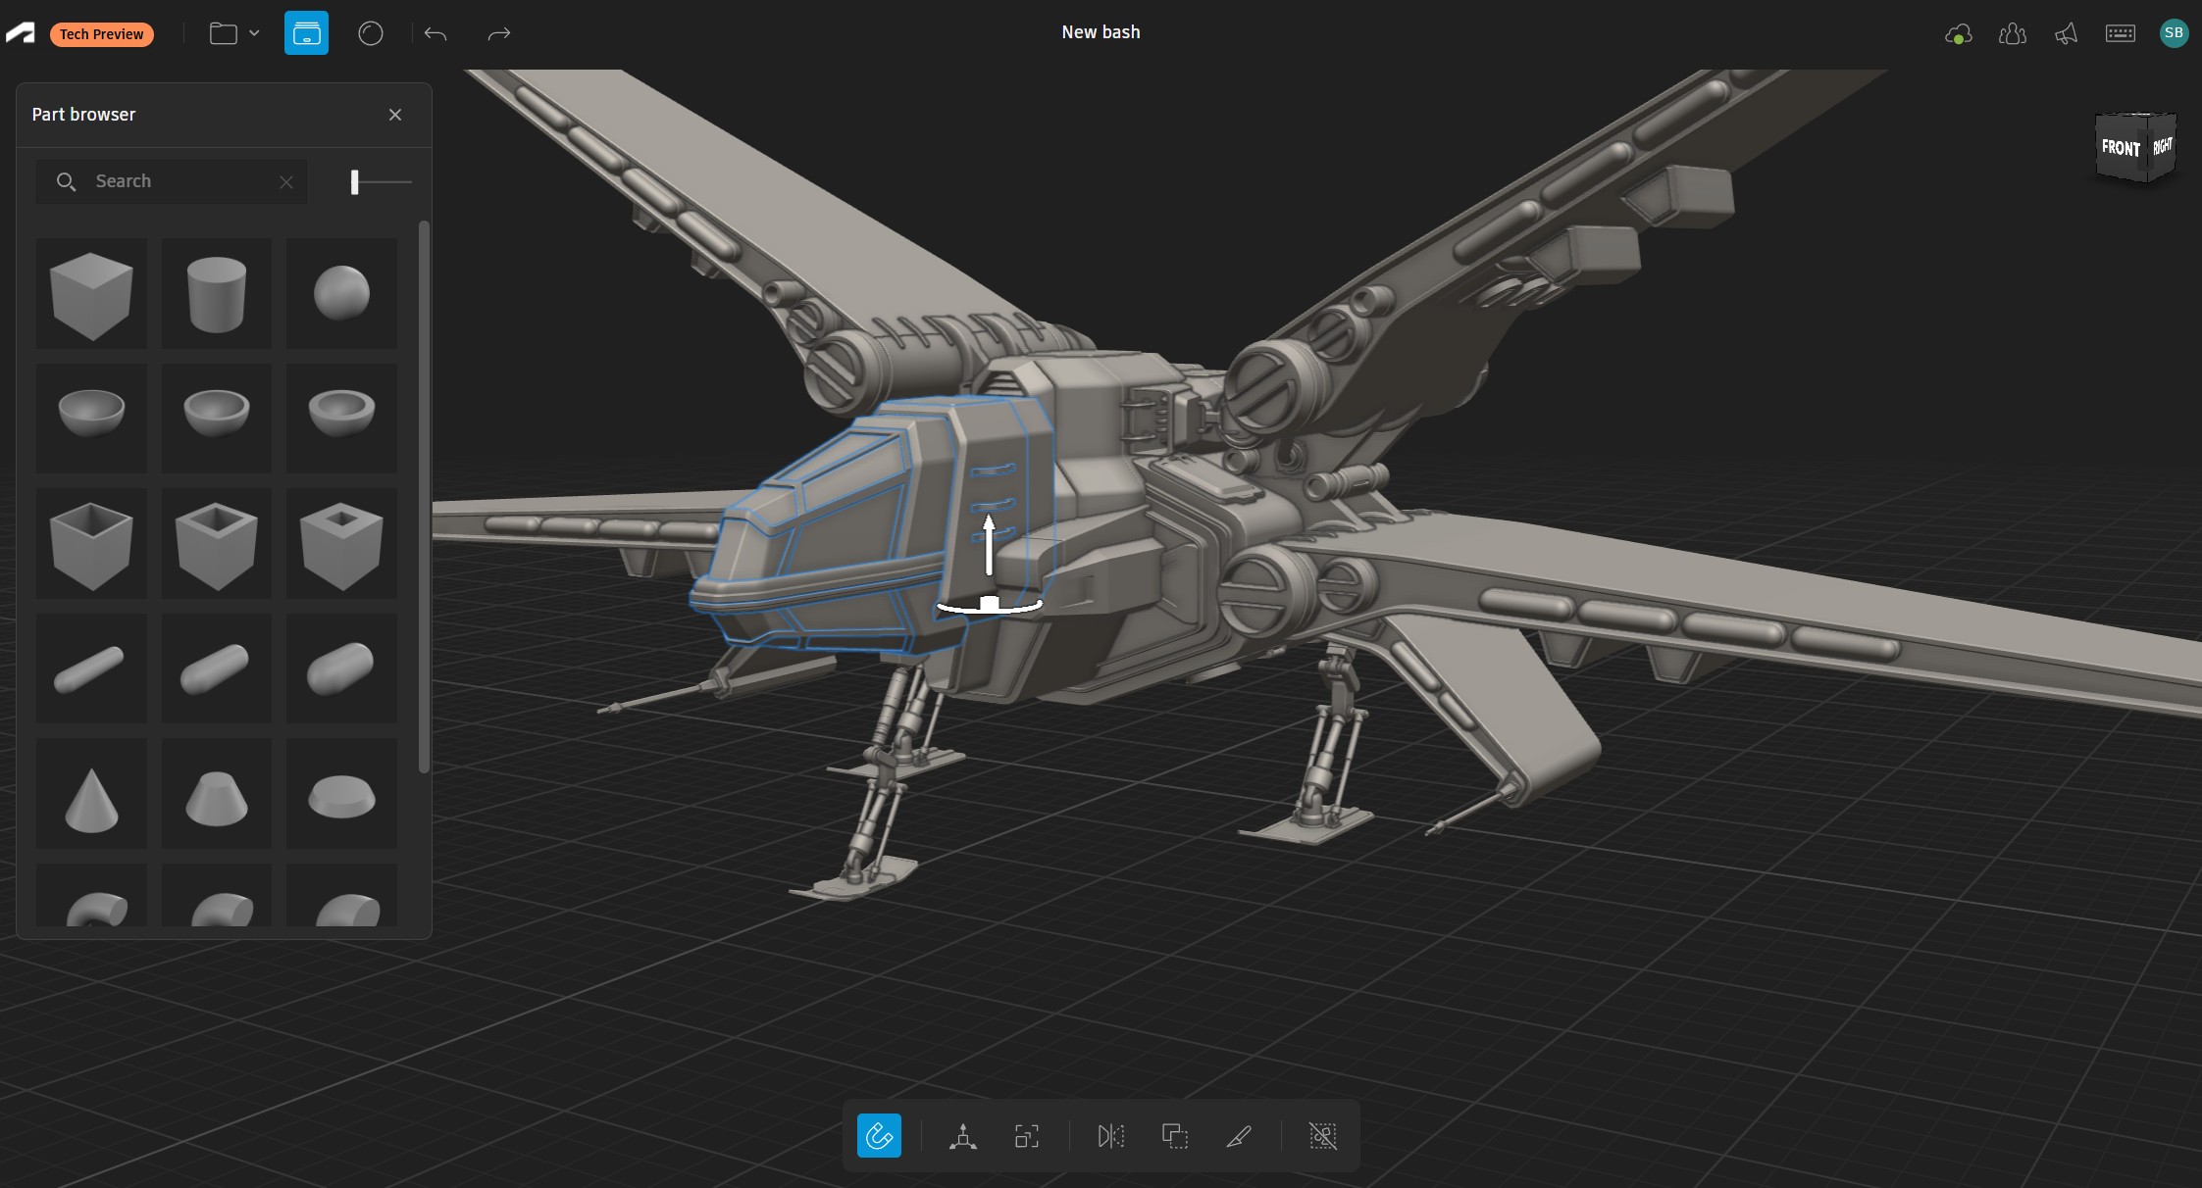Screen dimensions: 2202x1188
Task: Click the Part browser panel title
Action: tap(83, 115)
